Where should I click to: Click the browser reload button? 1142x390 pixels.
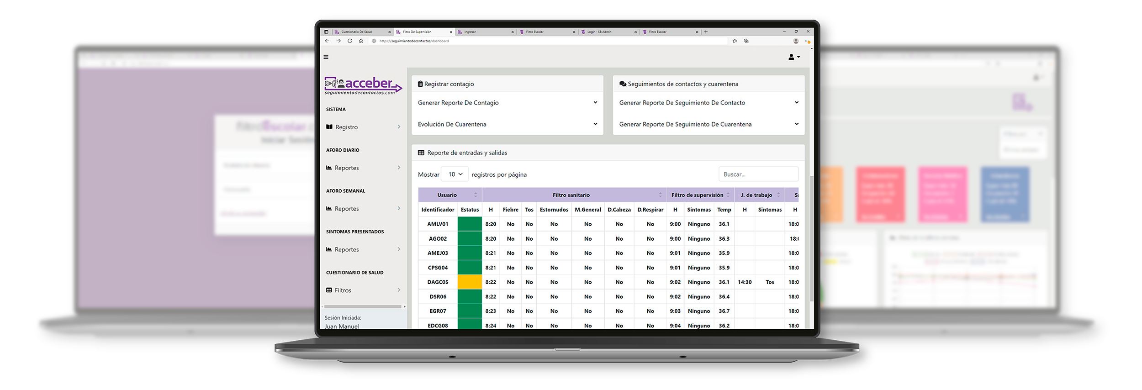350,41
